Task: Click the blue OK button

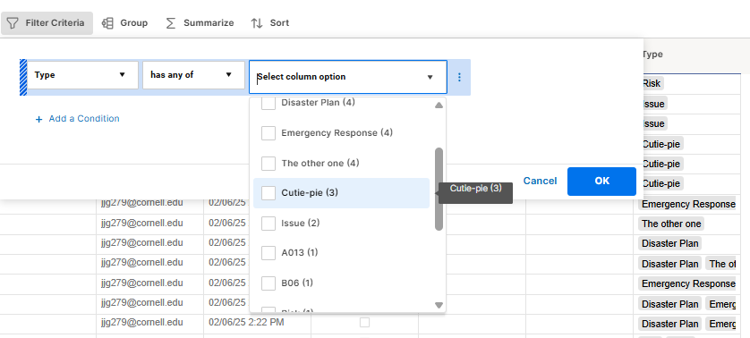Action: (x=601, y=182)
